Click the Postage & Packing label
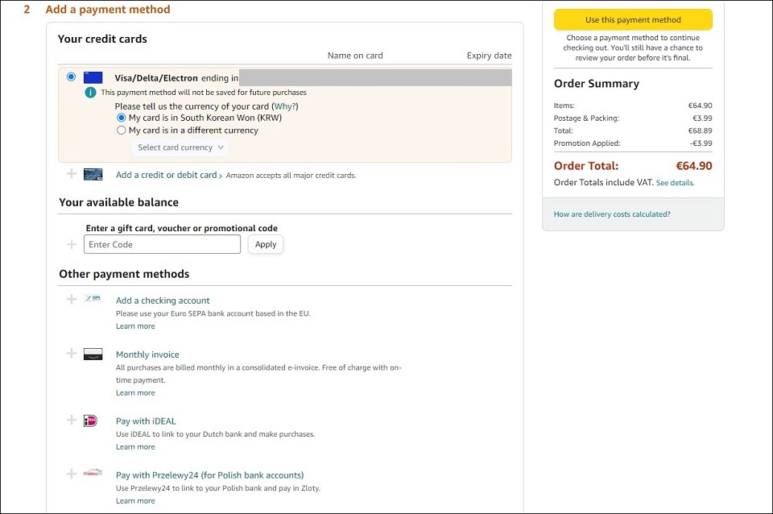The width and height of the screenshot is (773, 514). click(x=586, y=118)
